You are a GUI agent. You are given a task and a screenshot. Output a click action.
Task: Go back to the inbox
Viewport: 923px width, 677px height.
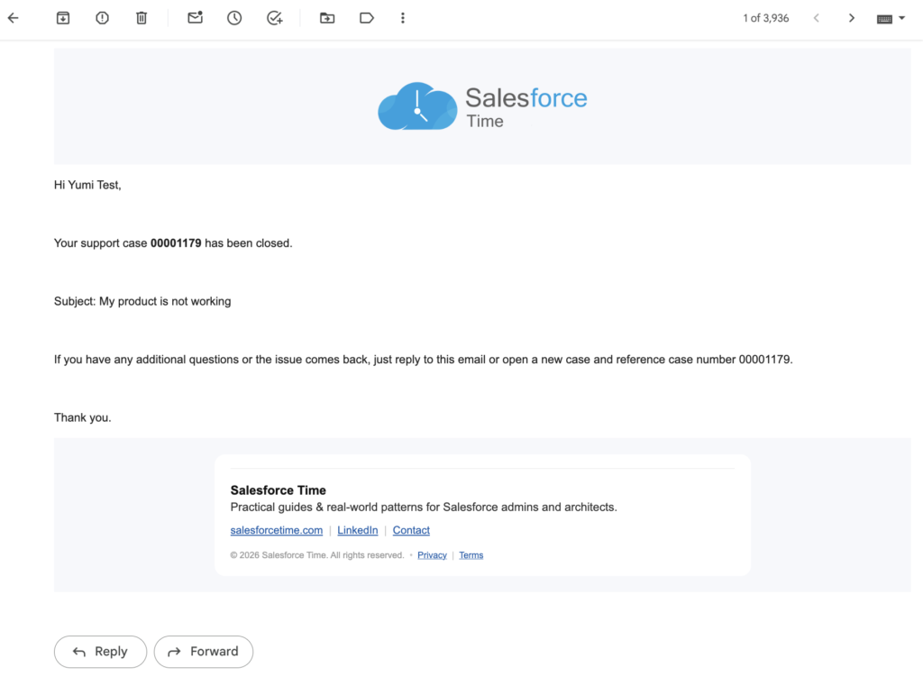(x=13, y=17)
